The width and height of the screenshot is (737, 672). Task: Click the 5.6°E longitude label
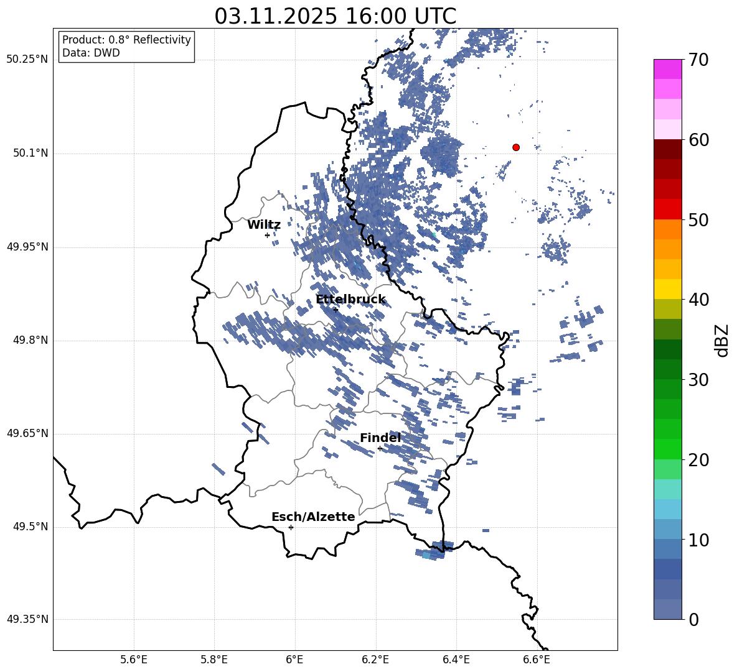(x=134, y=660)
